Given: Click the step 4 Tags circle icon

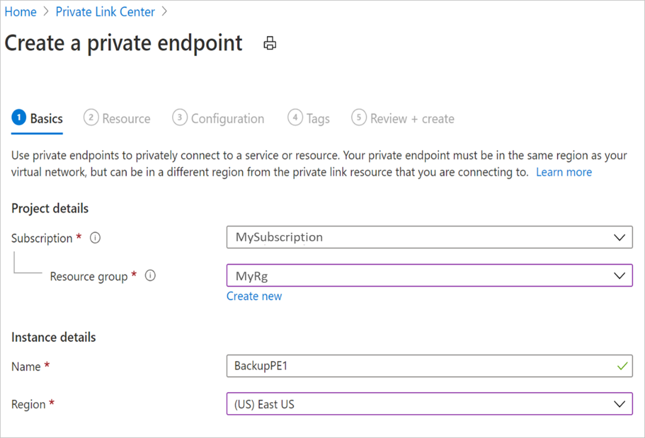Looking at the screenshot, I should tap(295, 118).
